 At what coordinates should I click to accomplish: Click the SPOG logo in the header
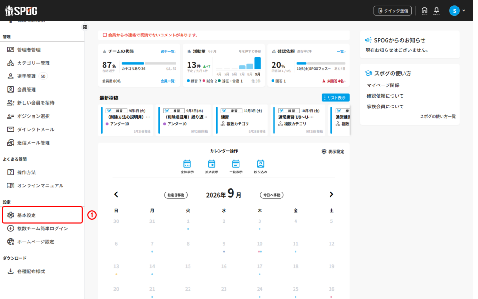21,11
